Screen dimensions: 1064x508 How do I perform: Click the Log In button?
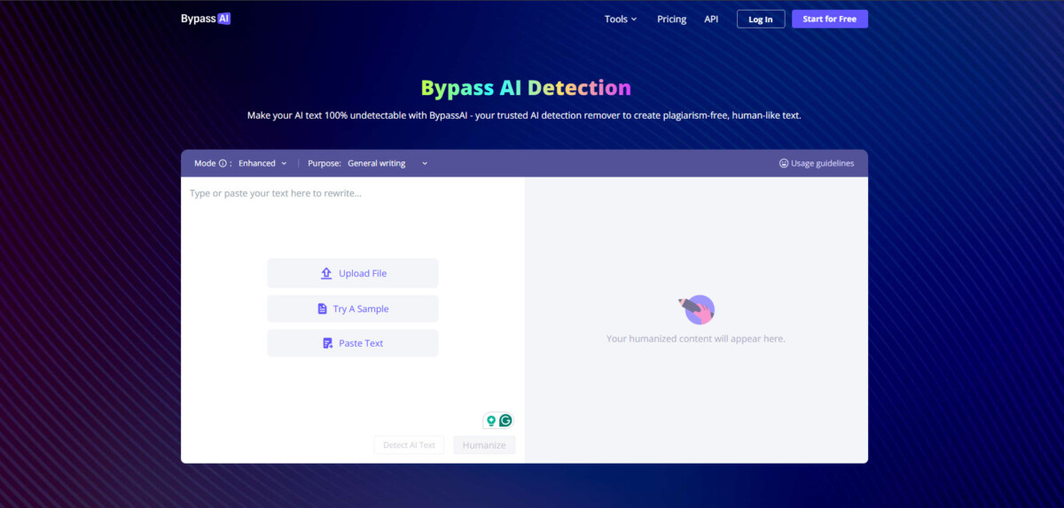[761, 19]
